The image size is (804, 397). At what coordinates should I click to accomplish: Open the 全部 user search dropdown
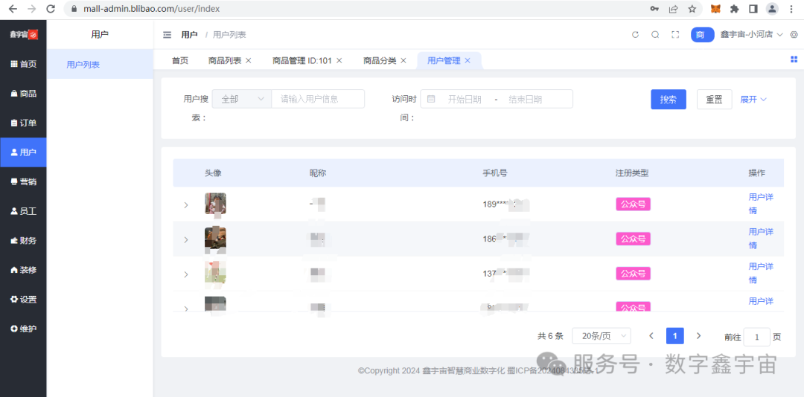(x=241, y=99)
